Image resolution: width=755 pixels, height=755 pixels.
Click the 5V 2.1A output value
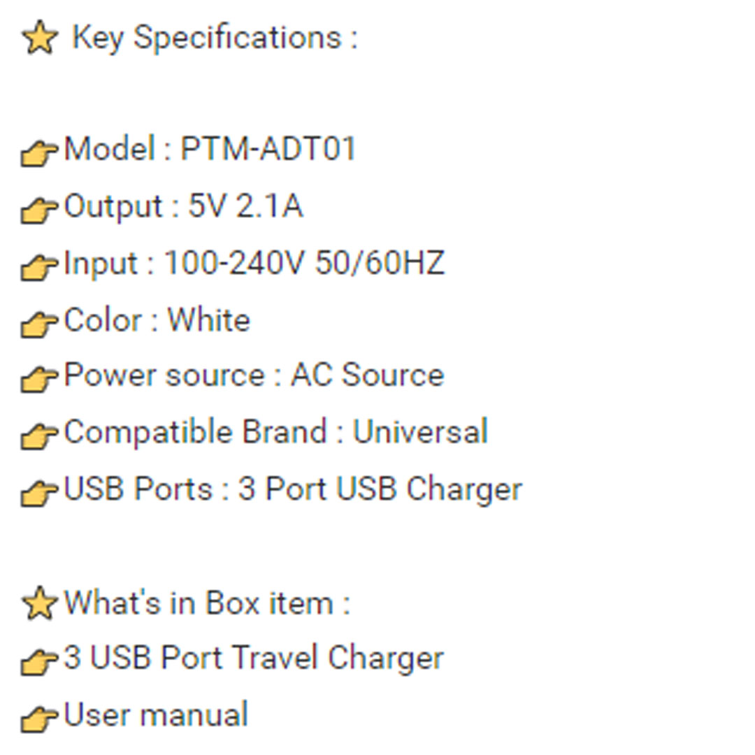click(x=245, y=206)
